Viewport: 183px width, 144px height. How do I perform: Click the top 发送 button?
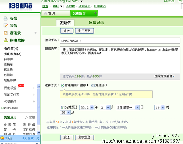pyautogui.click(x=67, y=31)
